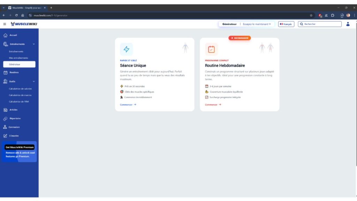Open the Français language dropdown
Screen dimensions: 357x201
286,24
